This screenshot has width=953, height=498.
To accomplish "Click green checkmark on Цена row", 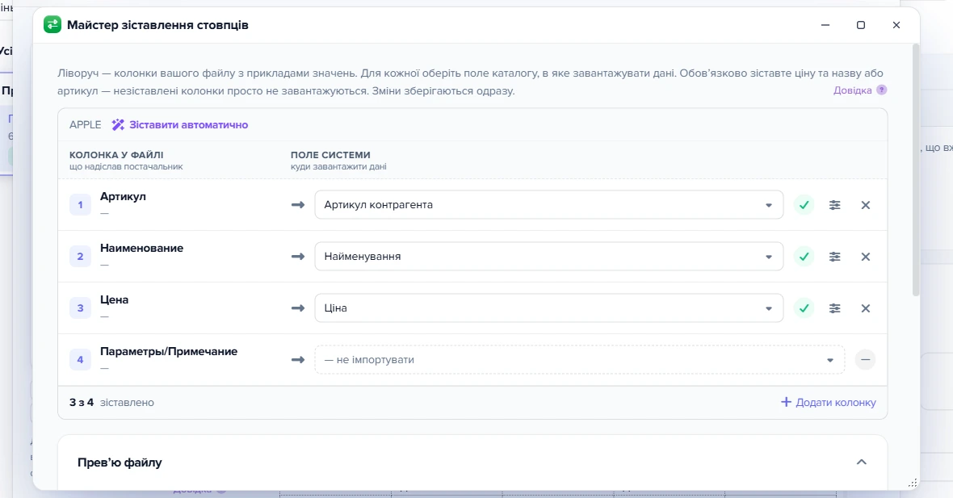I will pyautogui.click(x=804, y=308).
